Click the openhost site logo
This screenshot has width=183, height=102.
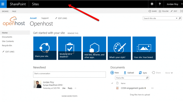(x=14, y=22)
